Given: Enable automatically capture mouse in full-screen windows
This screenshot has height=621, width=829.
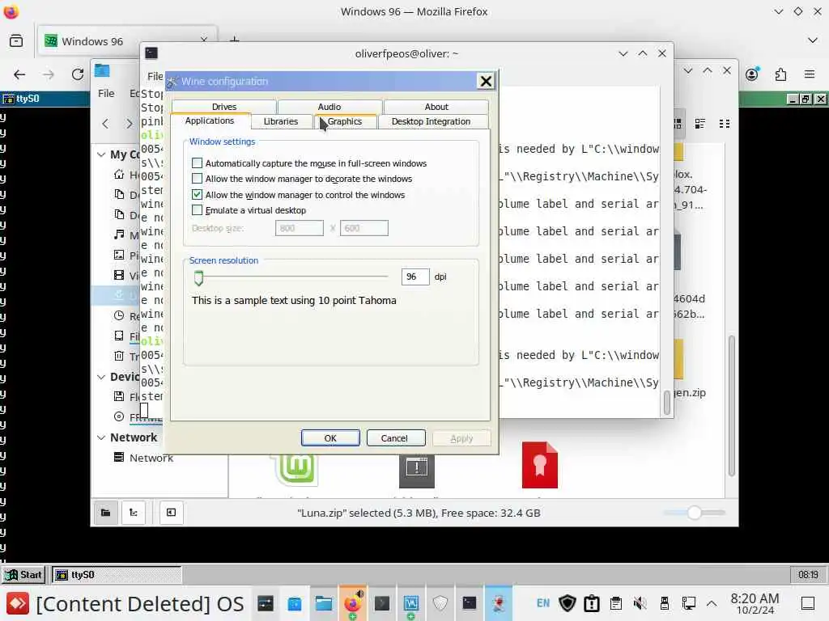Looking at the screenshot, I should (198, 163).
